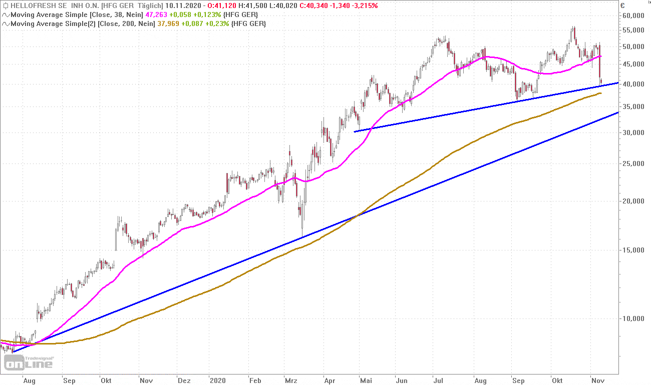Image resolution: width=651 pixels, height=385 pixels.
Task: Click the 20,000 price axis label
Action: click(634, 201)
